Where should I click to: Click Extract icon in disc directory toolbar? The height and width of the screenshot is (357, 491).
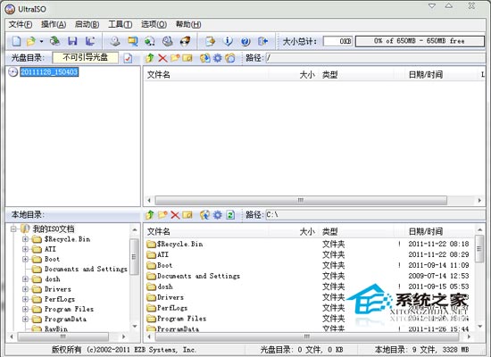point(205,58)
